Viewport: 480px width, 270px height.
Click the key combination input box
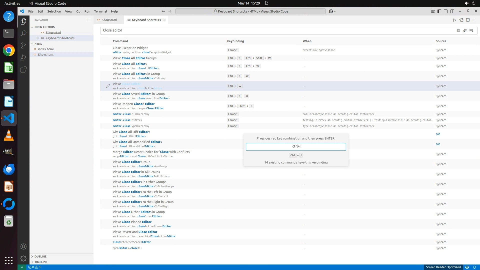click(x=296, y=146)
